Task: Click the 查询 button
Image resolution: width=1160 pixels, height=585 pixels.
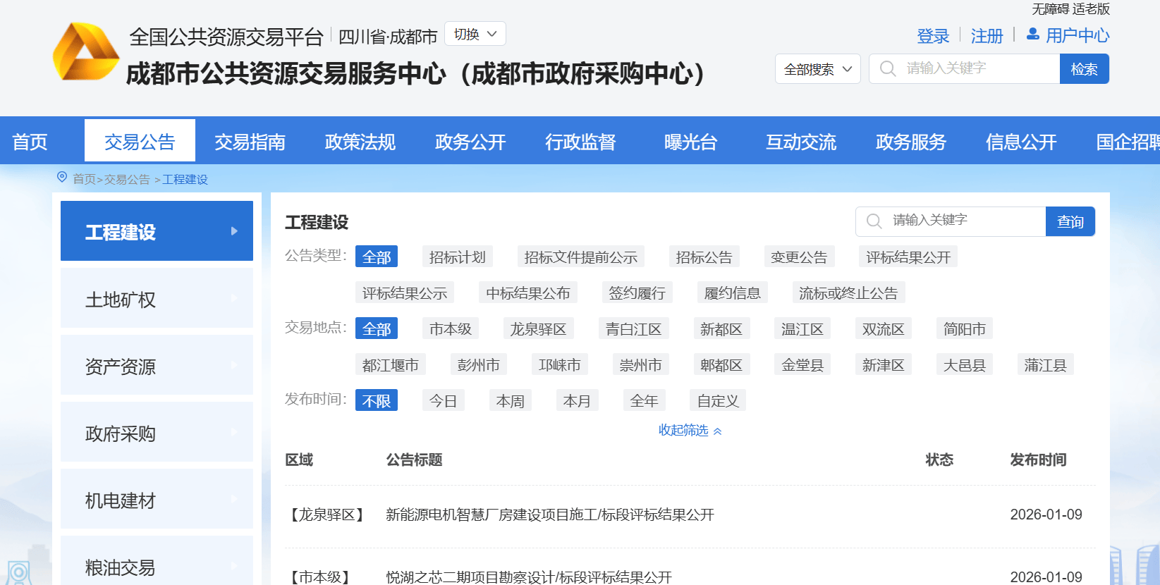Action: pos(1070,221)
